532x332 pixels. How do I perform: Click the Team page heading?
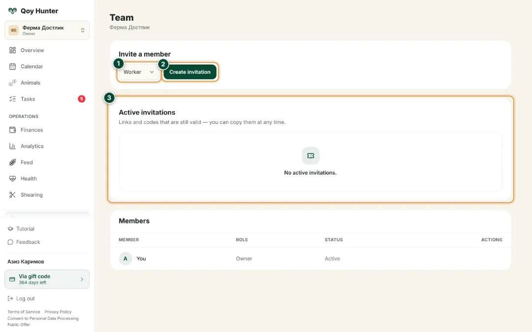coord(122,18)
